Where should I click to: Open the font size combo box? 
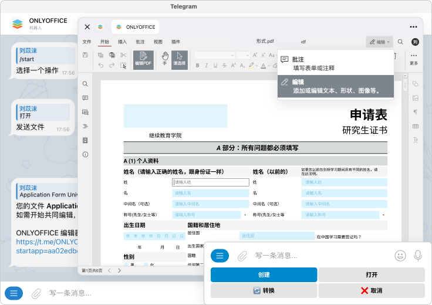point(243,55)
